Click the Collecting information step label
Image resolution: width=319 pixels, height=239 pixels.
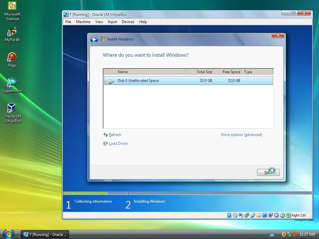(93, 201)
